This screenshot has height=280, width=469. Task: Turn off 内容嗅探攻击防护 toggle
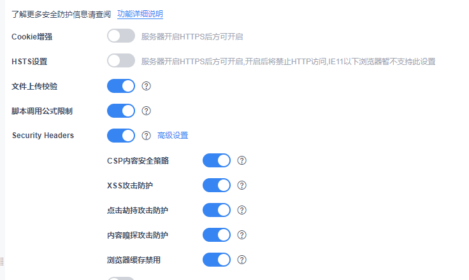217,235
